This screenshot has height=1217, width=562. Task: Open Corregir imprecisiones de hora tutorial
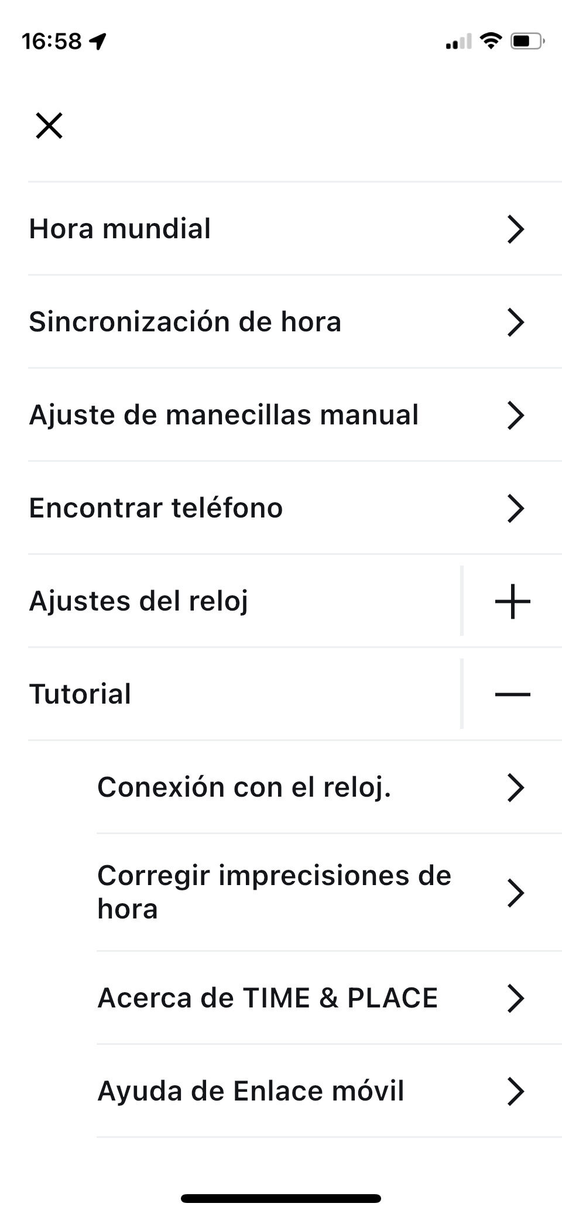[274, 892]
